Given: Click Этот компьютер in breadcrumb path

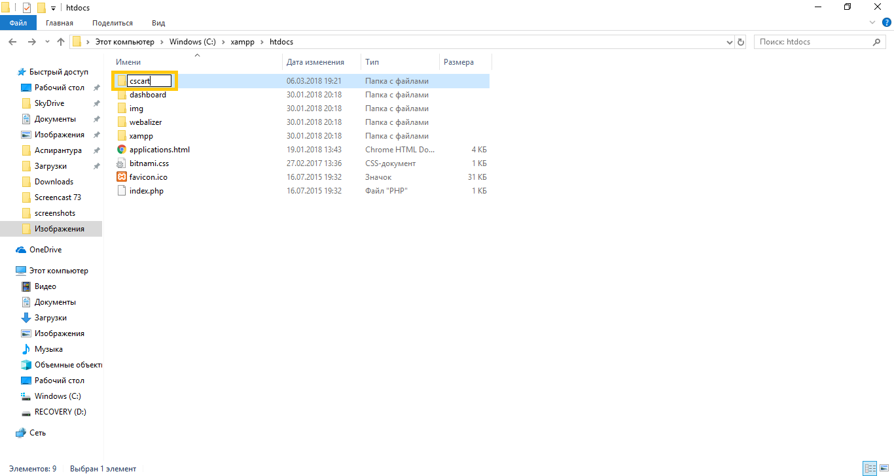Looking at the screenshot, I should pos(125,42).
